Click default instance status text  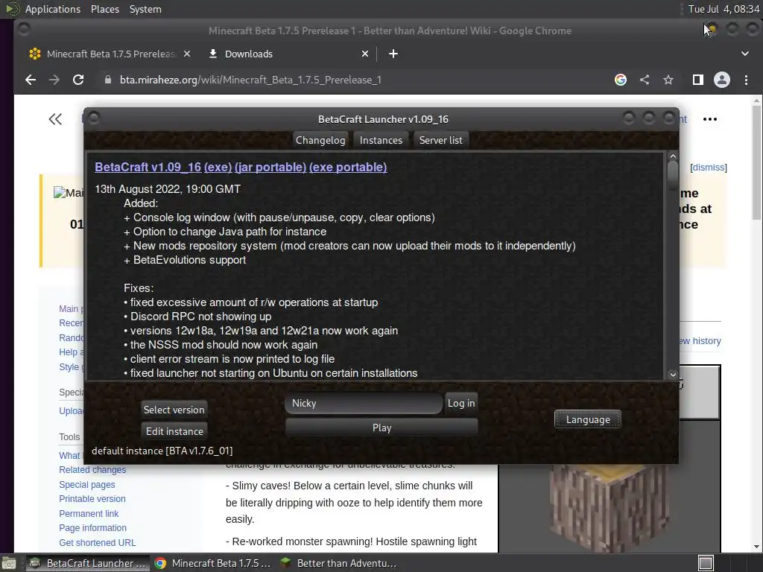click(x=162, y=451)
